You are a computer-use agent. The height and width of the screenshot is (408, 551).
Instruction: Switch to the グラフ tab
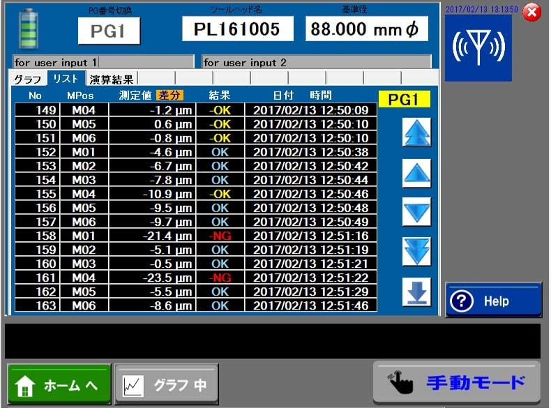click(29, 79)
